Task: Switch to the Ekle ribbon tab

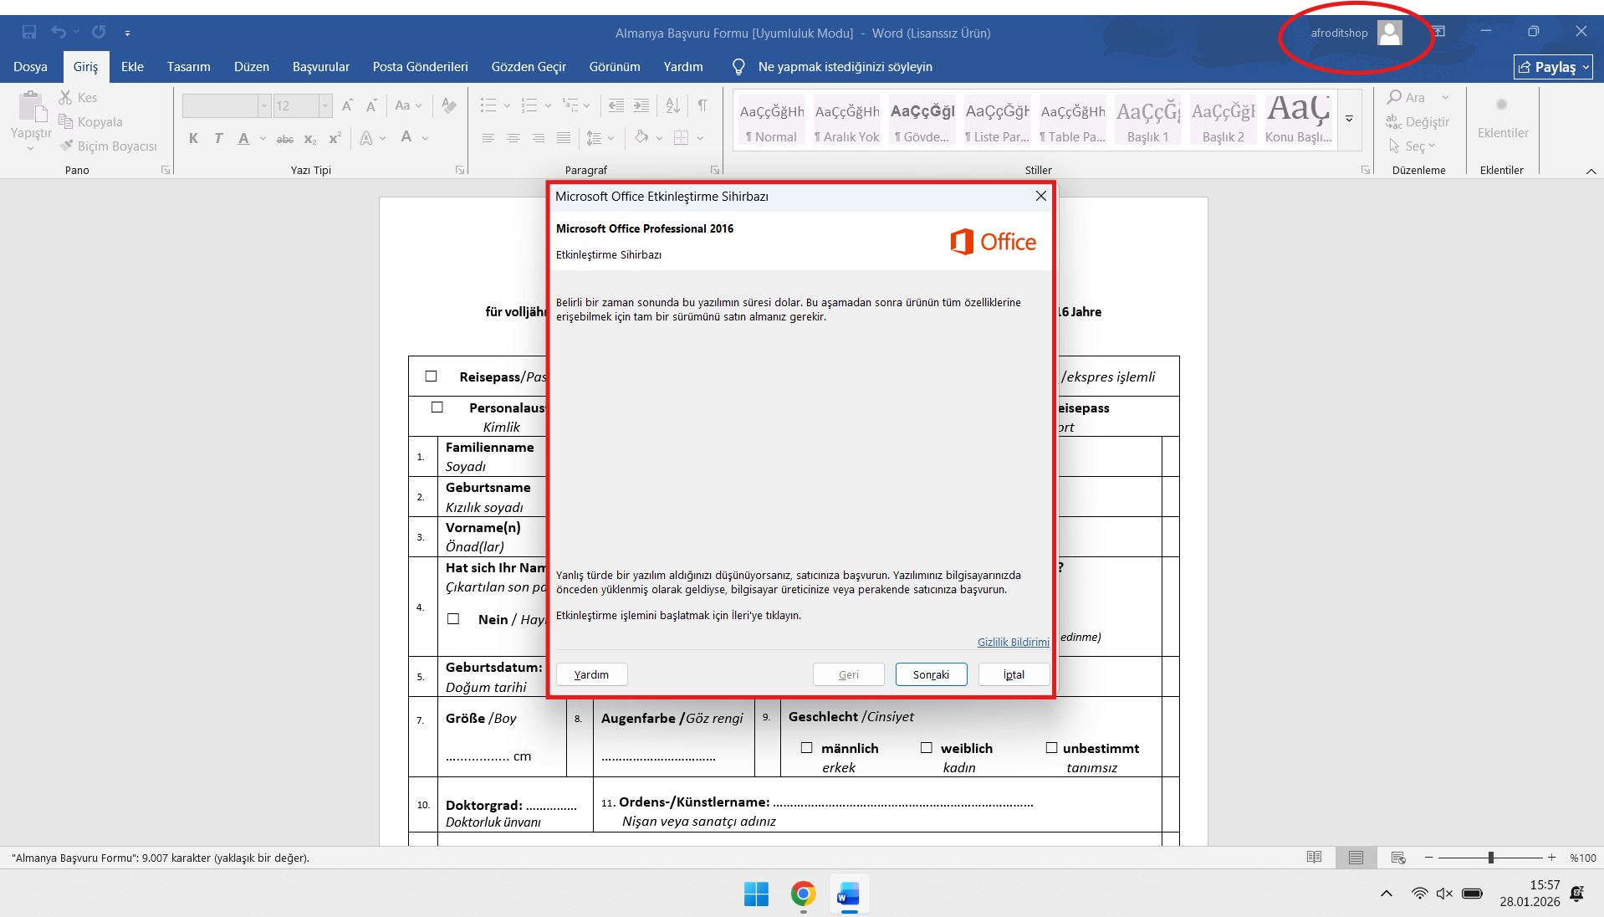Action: [132, 67]
